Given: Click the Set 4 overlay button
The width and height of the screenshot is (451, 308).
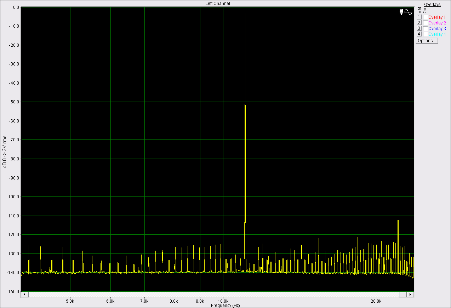Looking at the screenshot, I should (419, 34).
